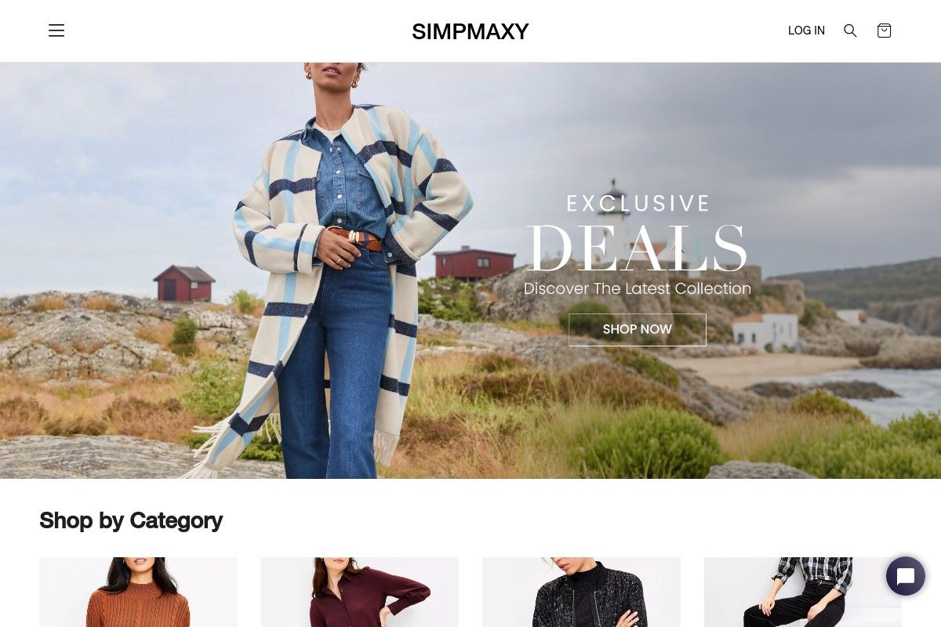The width and height of the screenshot is (941, 627).
Task: Go to the LOG IN page
Action: 806,31
